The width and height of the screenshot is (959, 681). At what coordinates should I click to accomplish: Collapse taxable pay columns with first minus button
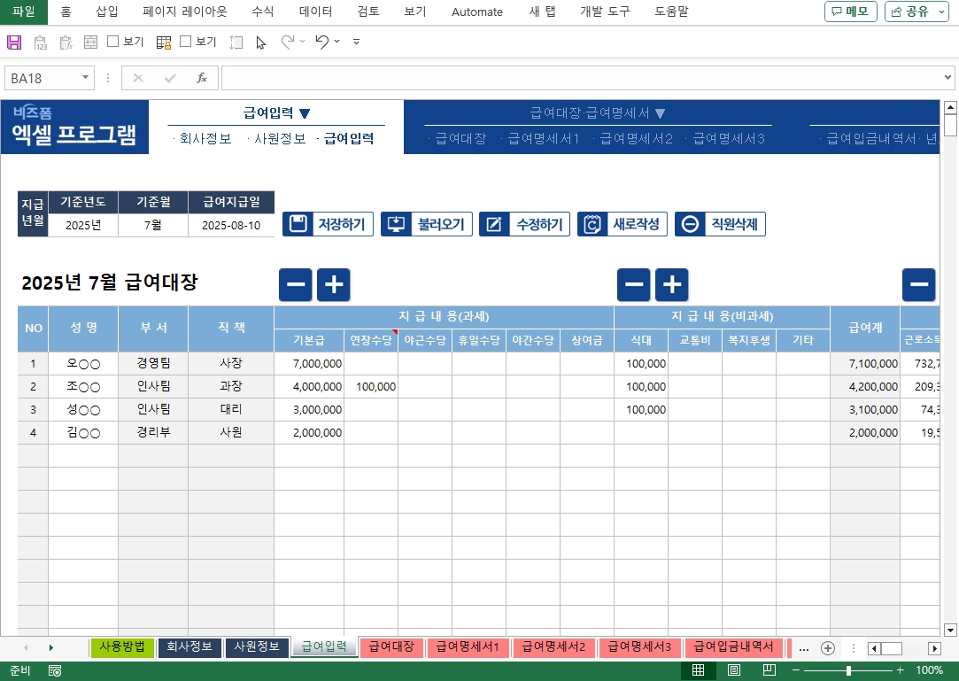pos(295,284)
